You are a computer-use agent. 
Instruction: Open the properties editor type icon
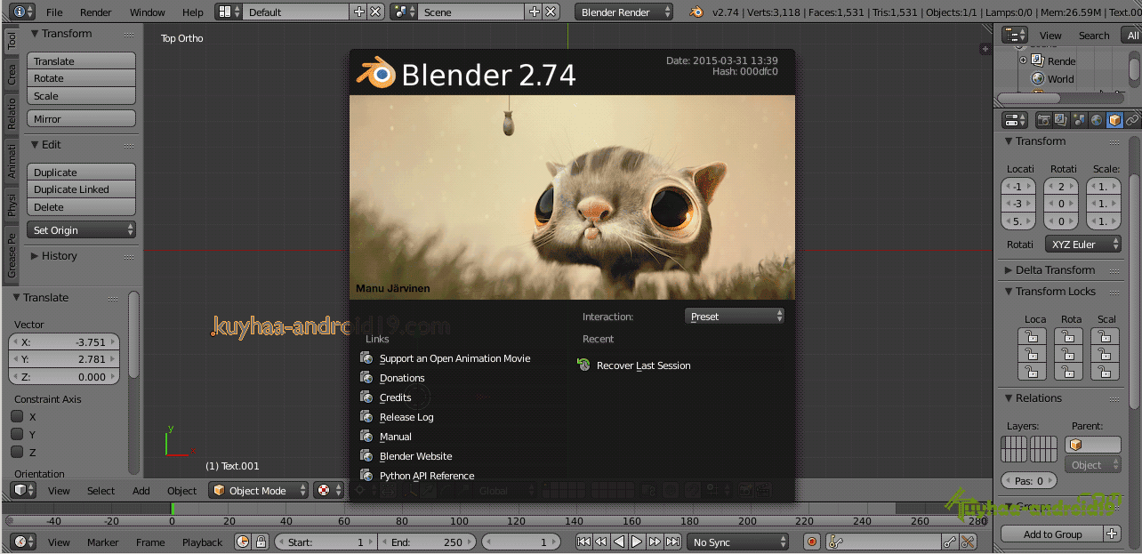pyautogui.click(x=1014, y=120)
